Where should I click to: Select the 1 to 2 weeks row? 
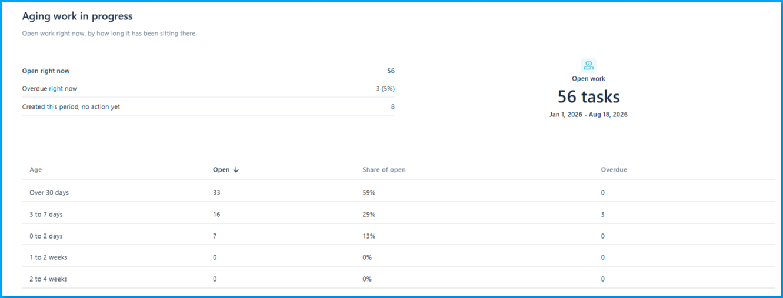coord(398,257)
